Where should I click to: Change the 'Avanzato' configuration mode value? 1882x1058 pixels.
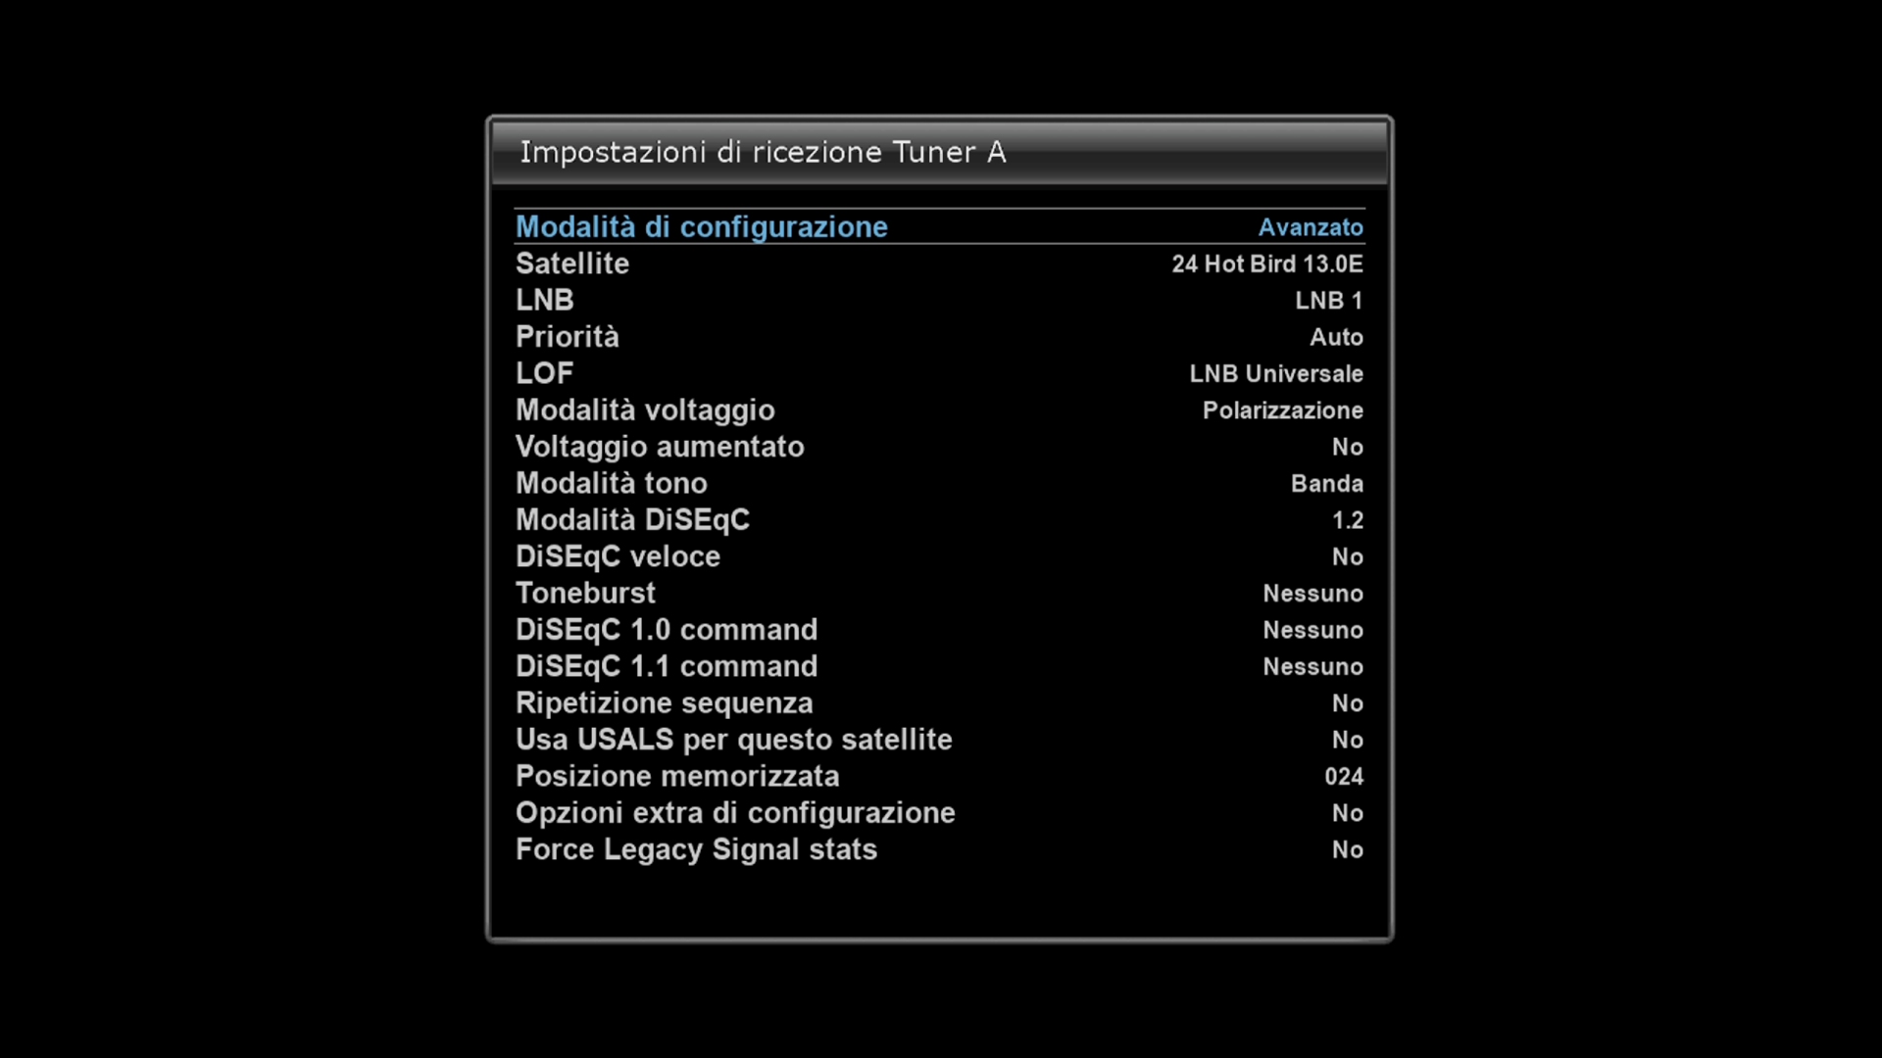(x=1311, y=227)
